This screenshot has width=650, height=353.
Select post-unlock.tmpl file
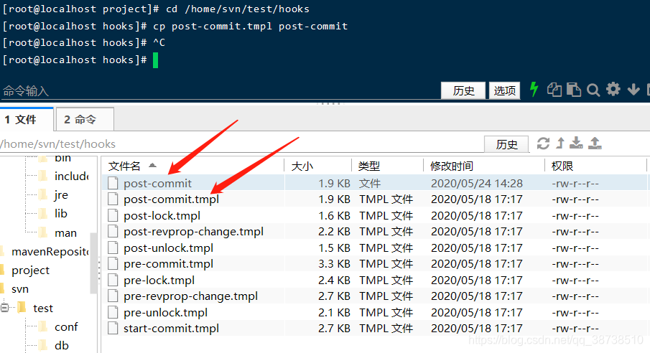pyautogui.click(x=168, y=248)
